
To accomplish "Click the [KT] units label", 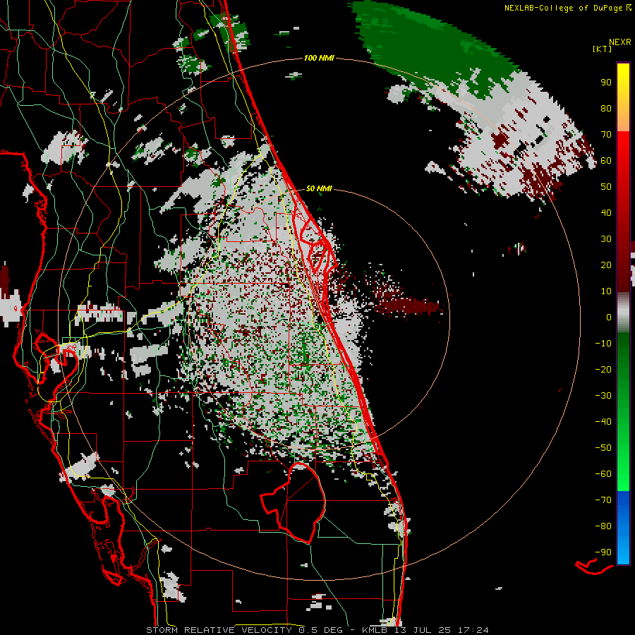I will [x=603, y=49].
